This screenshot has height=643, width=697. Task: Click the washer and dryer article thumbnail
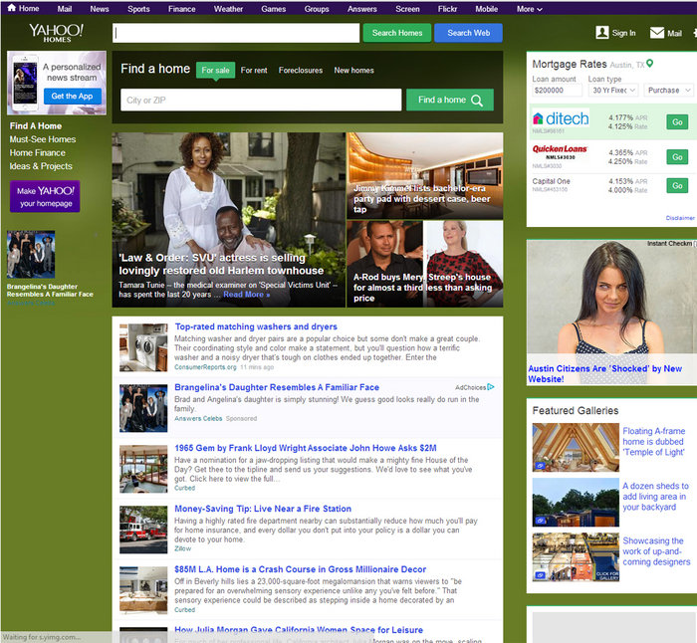click(143, 347)
